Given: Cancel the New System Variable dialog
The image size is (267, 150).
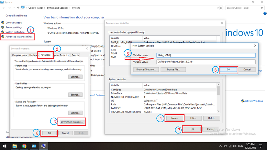Looking at the screenshot, I should click(247, 70).
